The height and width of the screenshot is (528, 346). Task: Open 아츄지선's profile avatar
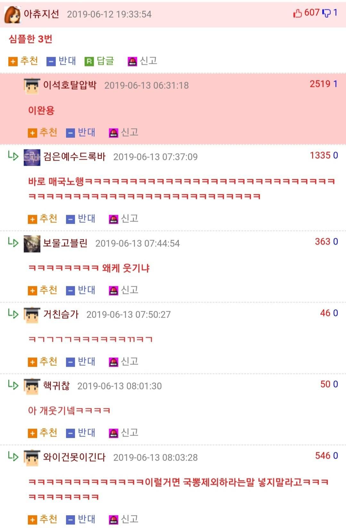(x=12, y=15)
